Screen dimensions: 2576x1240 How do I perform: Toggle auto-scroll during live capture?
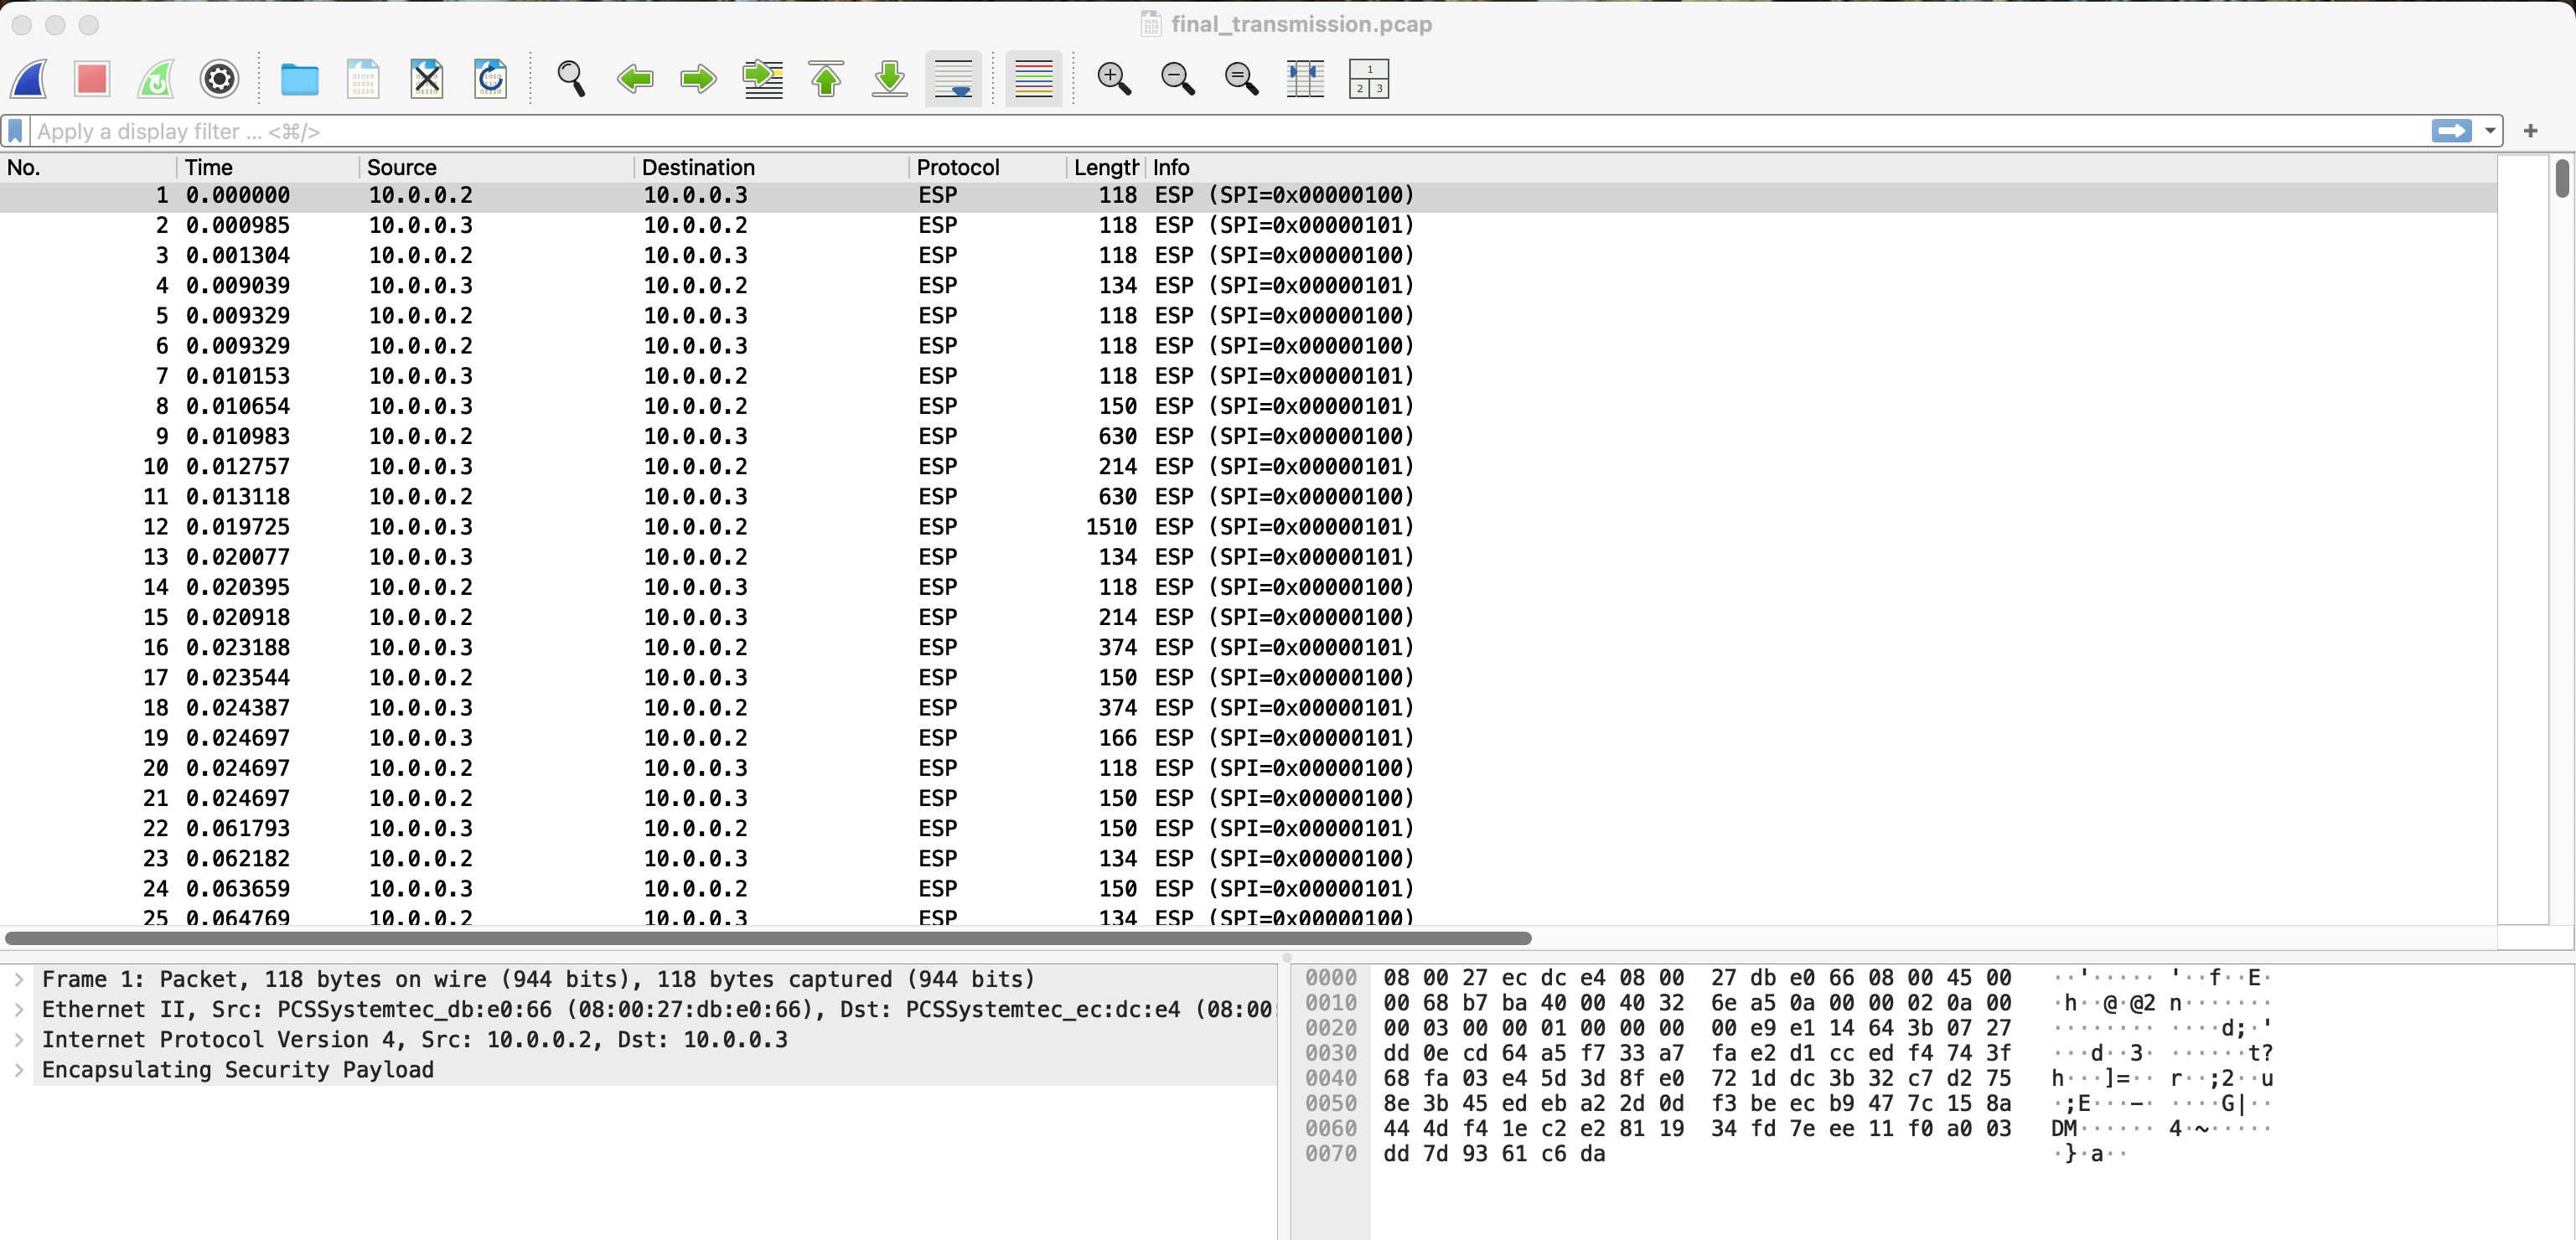click(953, 79)
